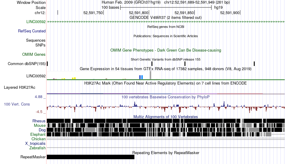This screenshot has height=164, width=285.
Task: Open Layered H3K27Ac track label
Action: (x=19, y=88)
